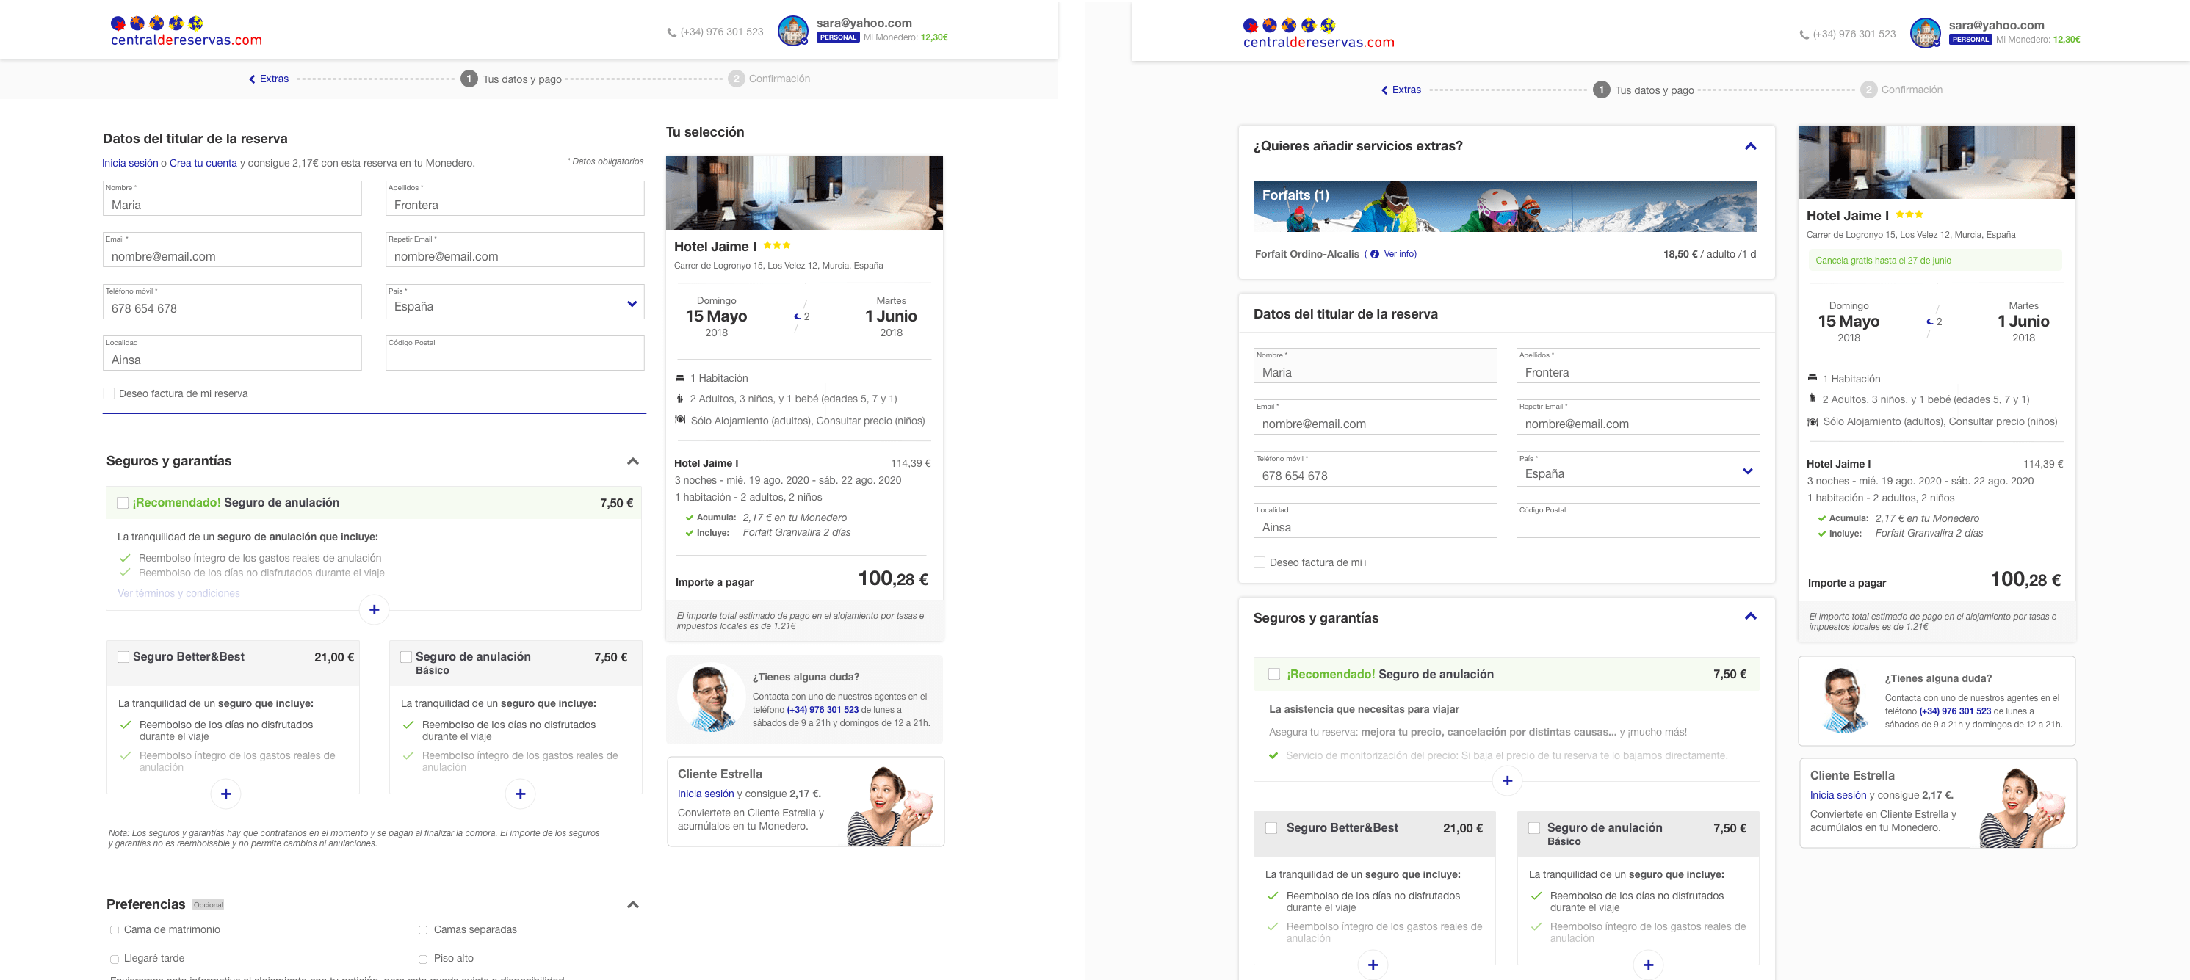This screenshot has width=2190, height=980.
Task: Expand plus button under Seguro Básico, left page
Action: click(520, 794)
